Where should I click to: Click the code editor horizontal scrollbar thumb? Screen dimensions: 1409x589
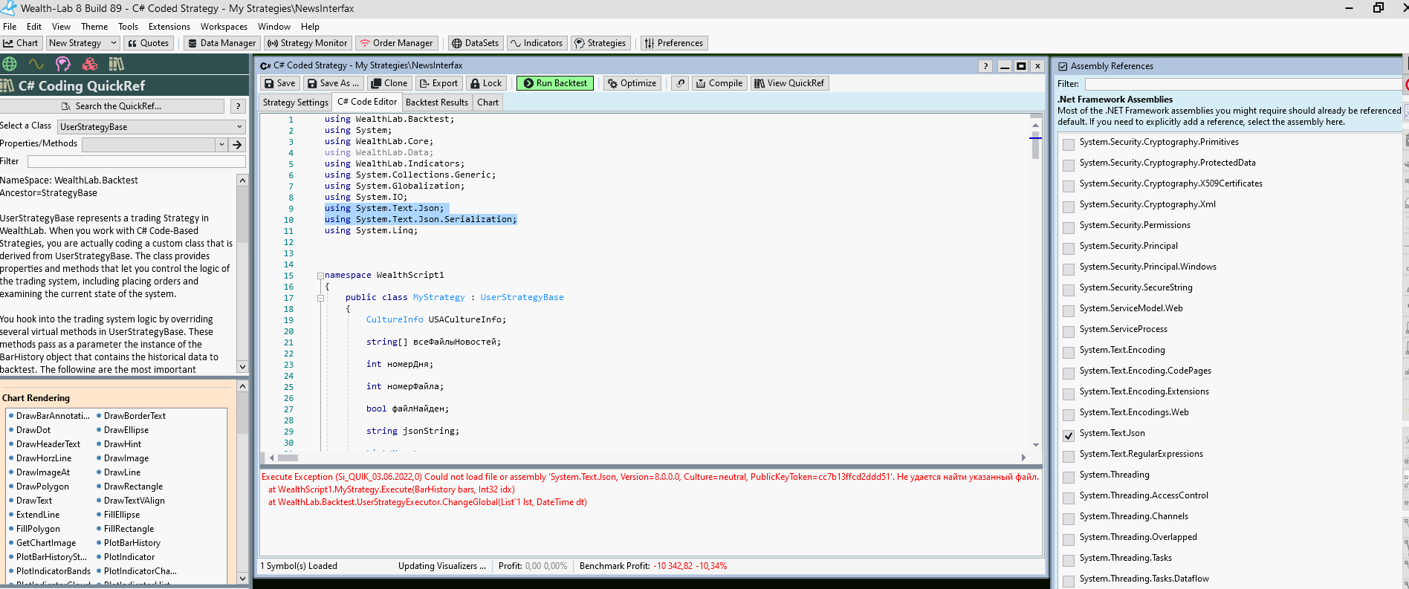pyautogui.click(x=288, y=458)
